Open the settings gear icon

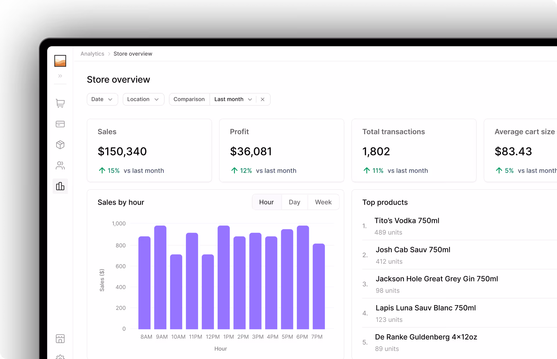pos(60,357)
